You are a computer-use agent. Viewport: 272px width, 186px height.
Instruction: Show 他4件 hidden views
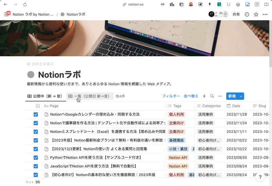(x=120, y=96)
